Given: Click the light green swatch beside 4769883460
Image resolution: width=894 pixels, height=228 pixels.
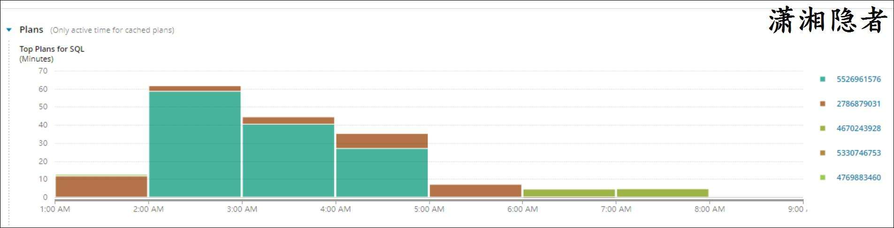Looking at the screenshot, I should pyautogui.click(x=822, y=177).
